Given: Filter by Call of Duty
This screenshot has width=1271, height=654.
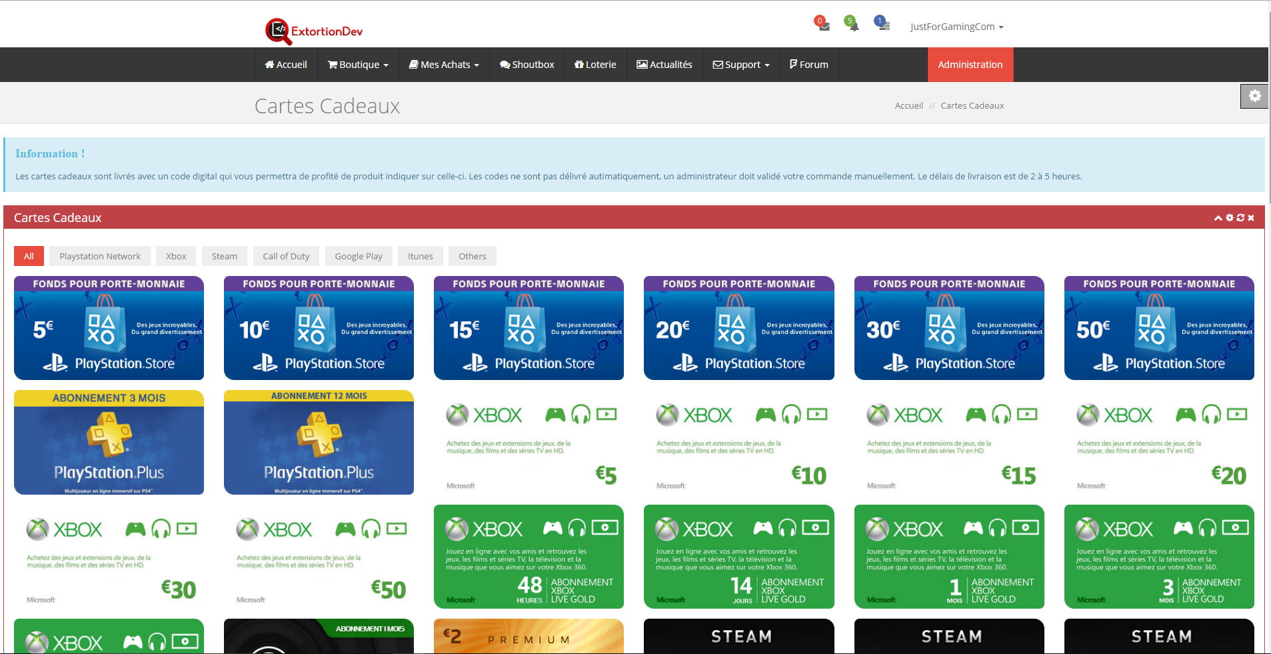Looking at the screenshot, I should pyautogui.click(x=286, y=256).
